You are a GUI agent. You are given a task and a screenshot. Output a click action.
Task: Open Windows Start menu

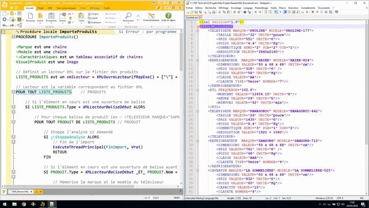pos(5,204)
